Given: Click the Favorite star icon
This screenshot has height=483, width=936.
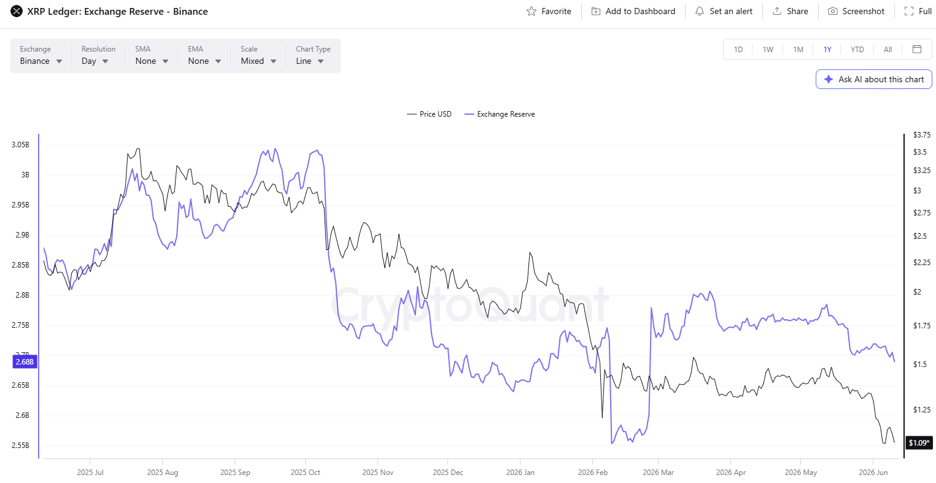Looking at the screenshot, I should (x=532, y=11).
